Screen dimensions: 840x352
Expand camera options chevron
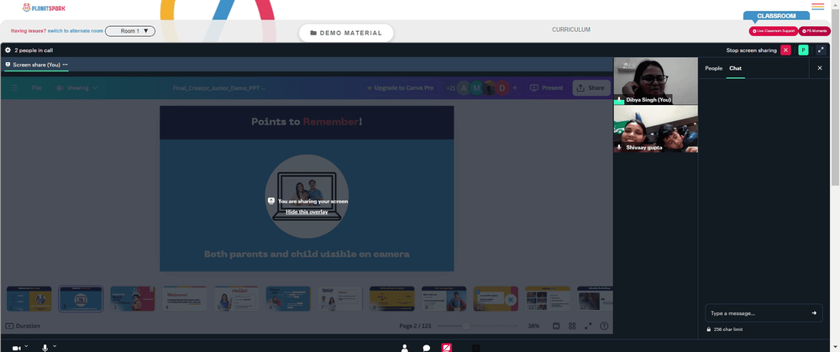click(x=26, y=346)
